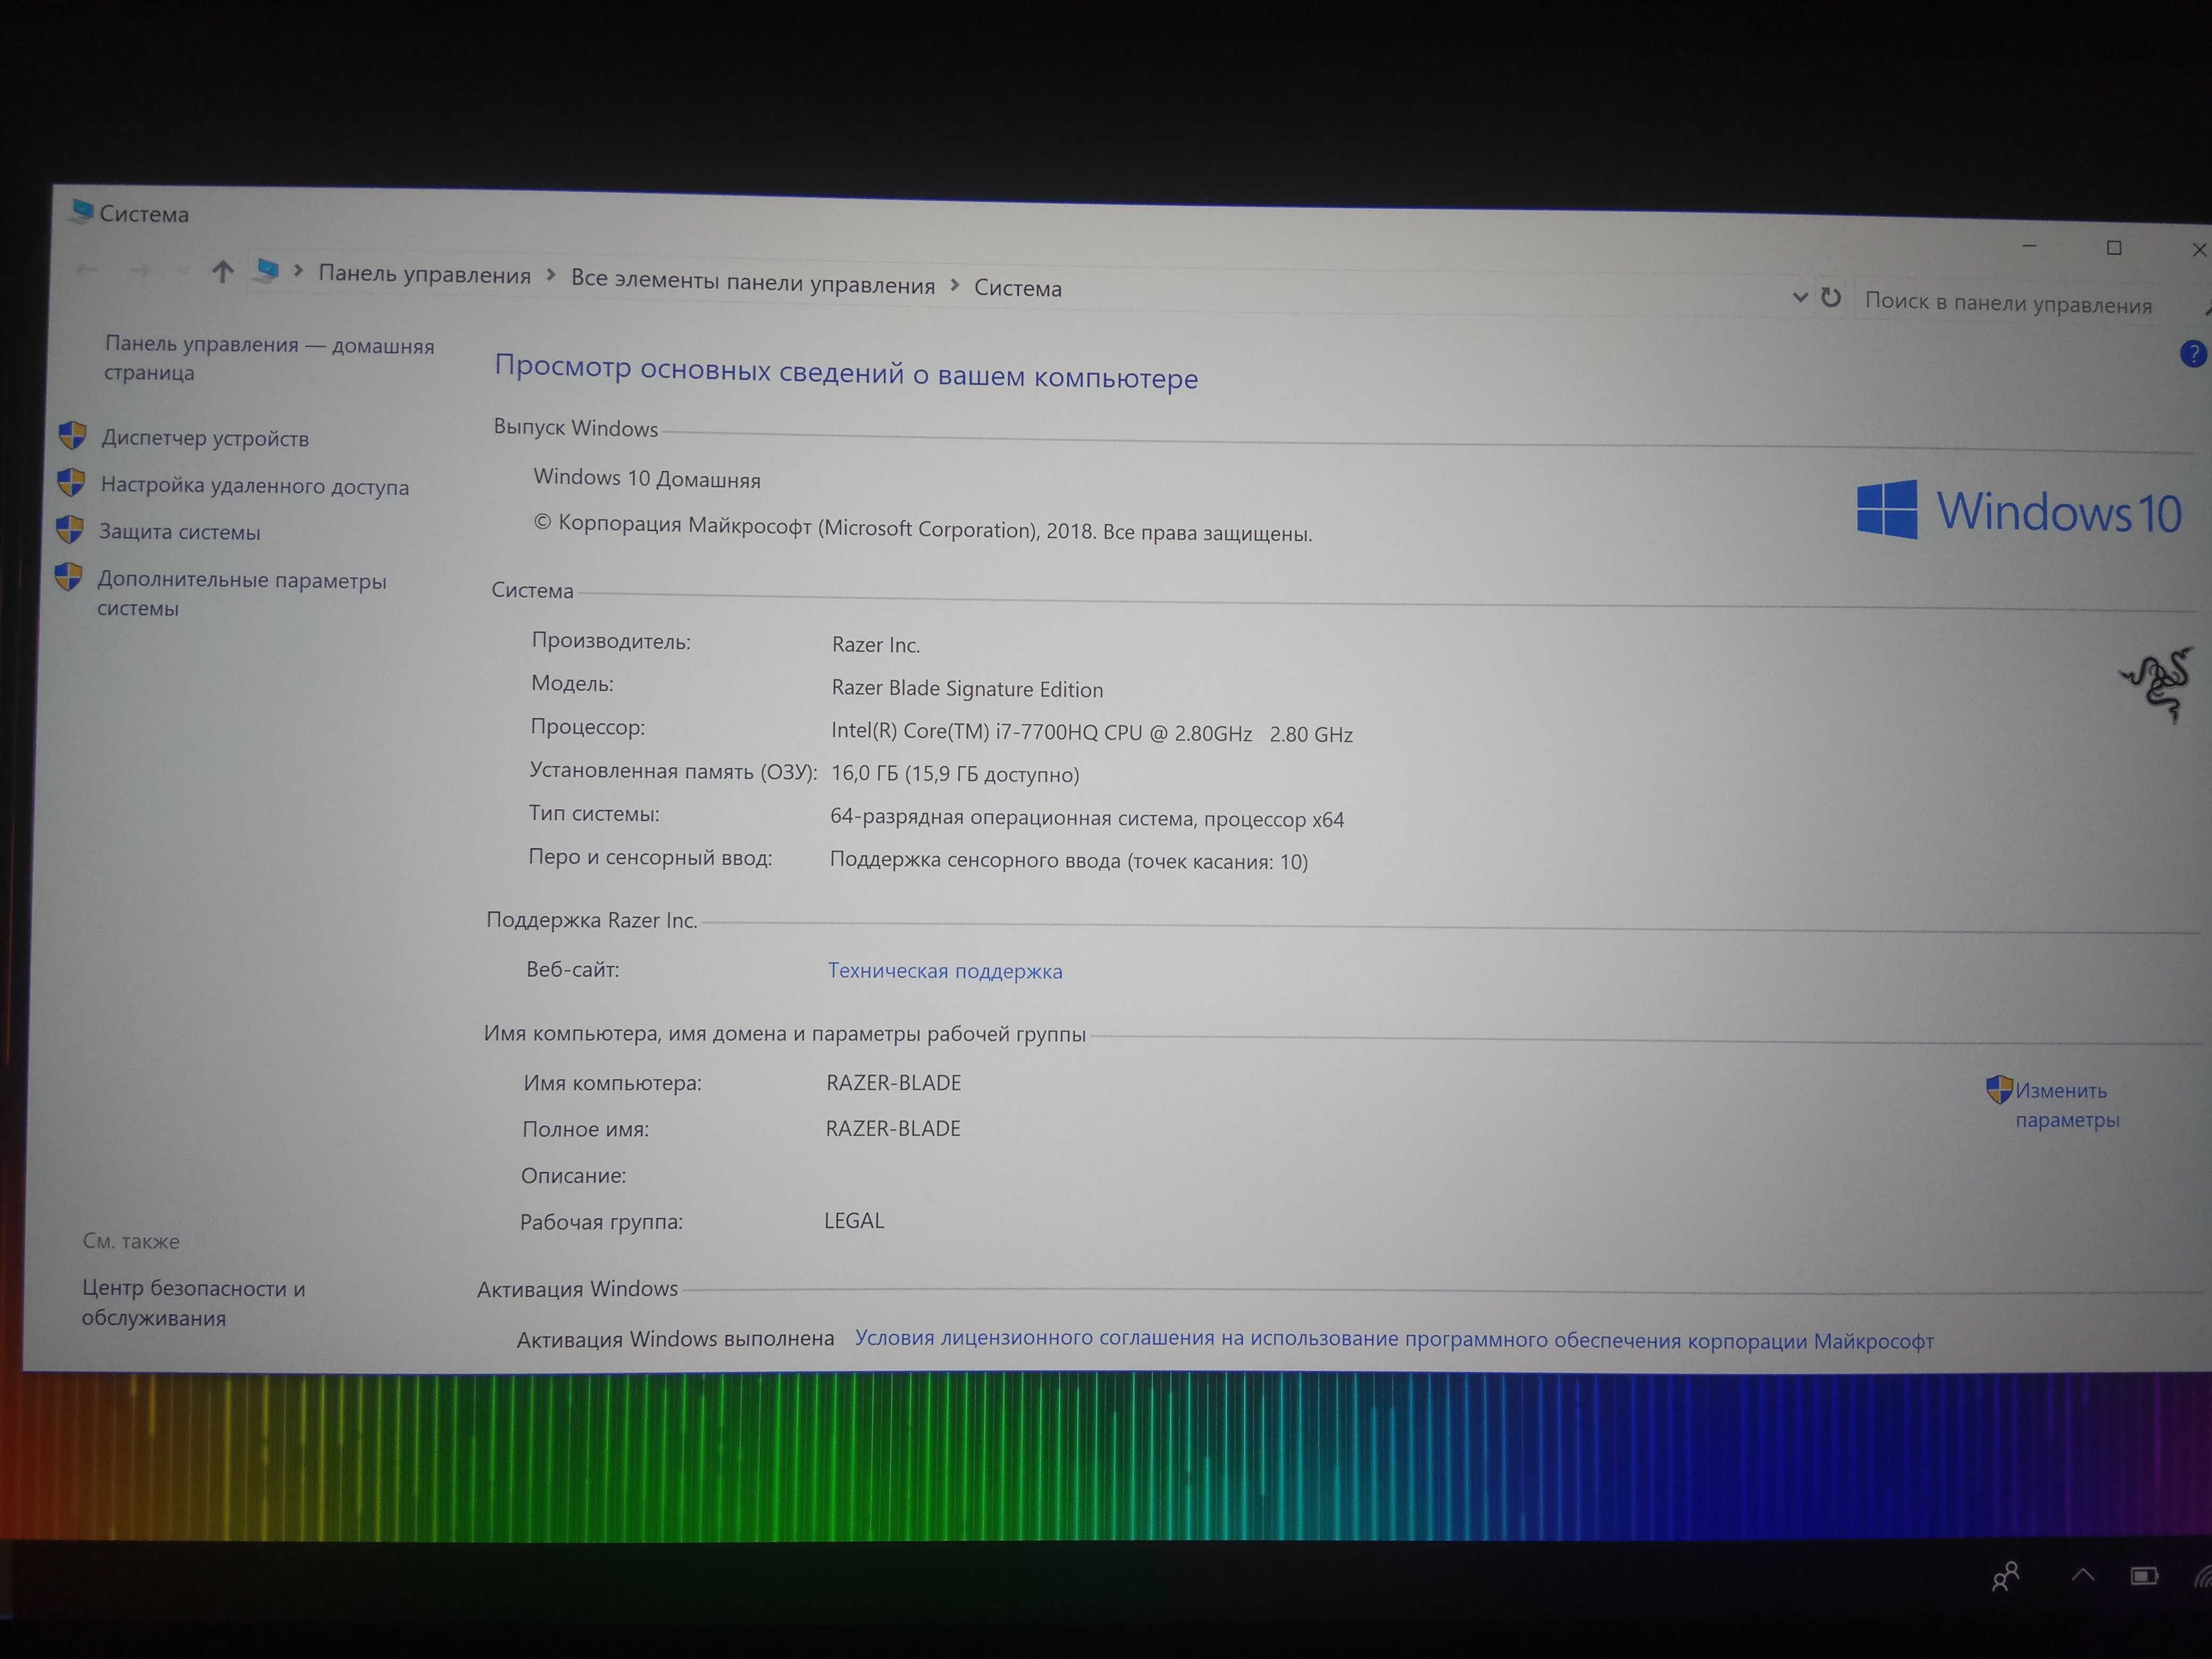Expand chevron after Панель управления breadcrumb
2212x1659 pixels.
[x=551, y=275]
